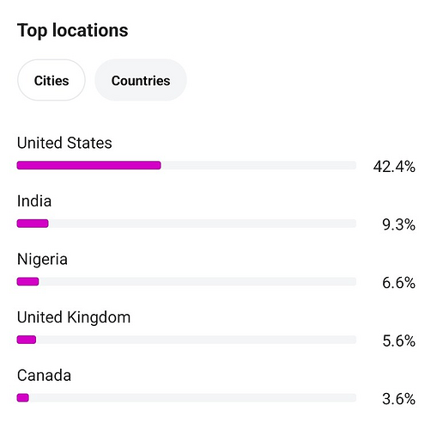Click the Top locations heading

[x=72, y=31]
